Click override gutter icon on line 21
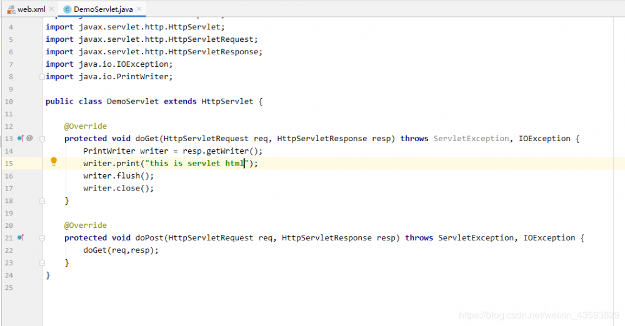Screen dimensions: 625x326 21,237
